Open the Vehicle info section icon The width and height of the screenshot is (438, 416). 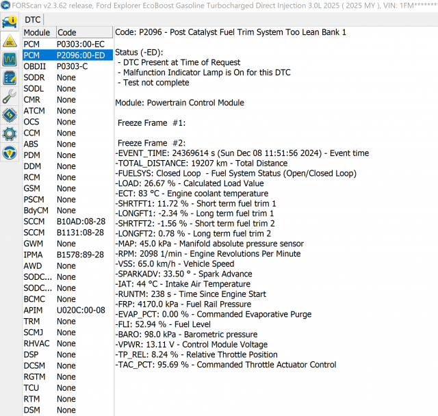tap(10, 22)
